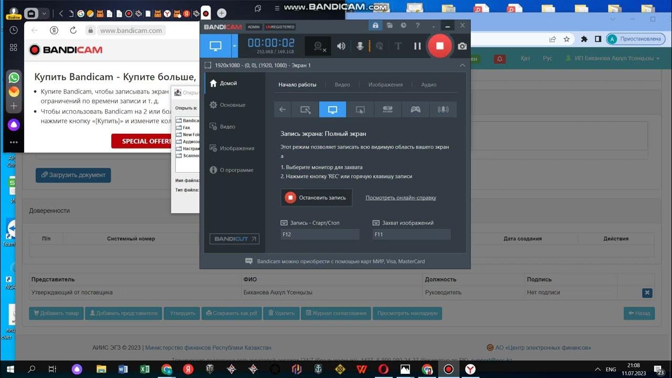Click the Yandex Я home icon
This screenshot has width=672, height=378.
coord(54,30)
